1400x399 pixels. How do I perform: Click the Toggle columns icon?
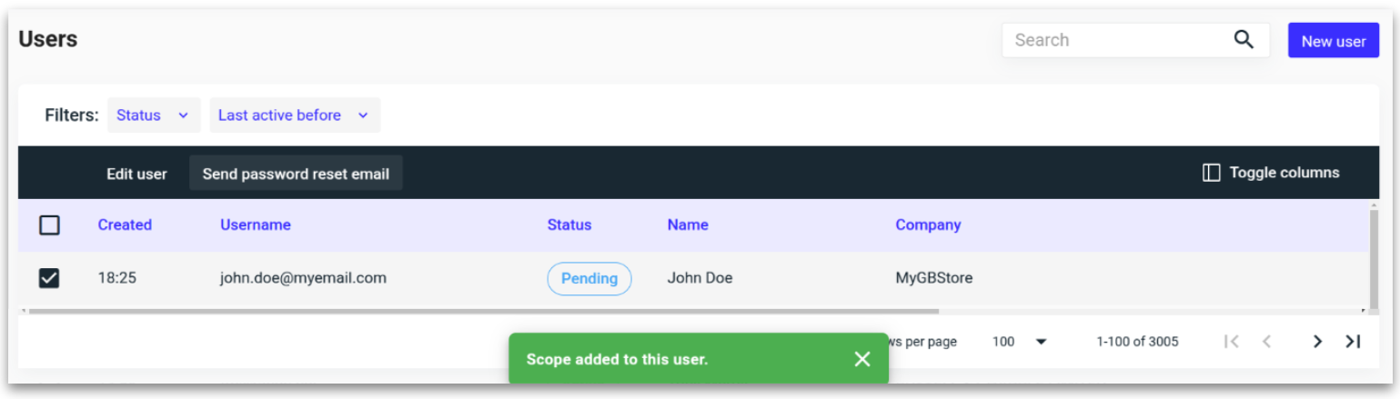[1211, 173]
